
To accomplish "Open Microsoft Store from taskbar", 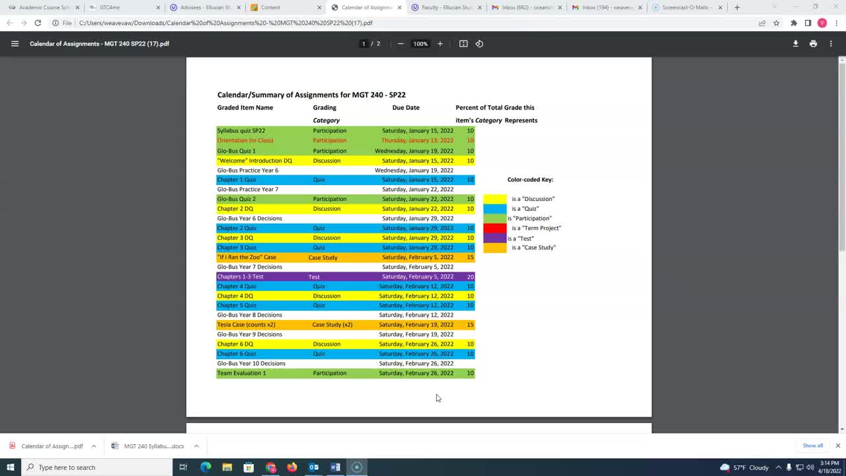I will (x=249, y=467).
